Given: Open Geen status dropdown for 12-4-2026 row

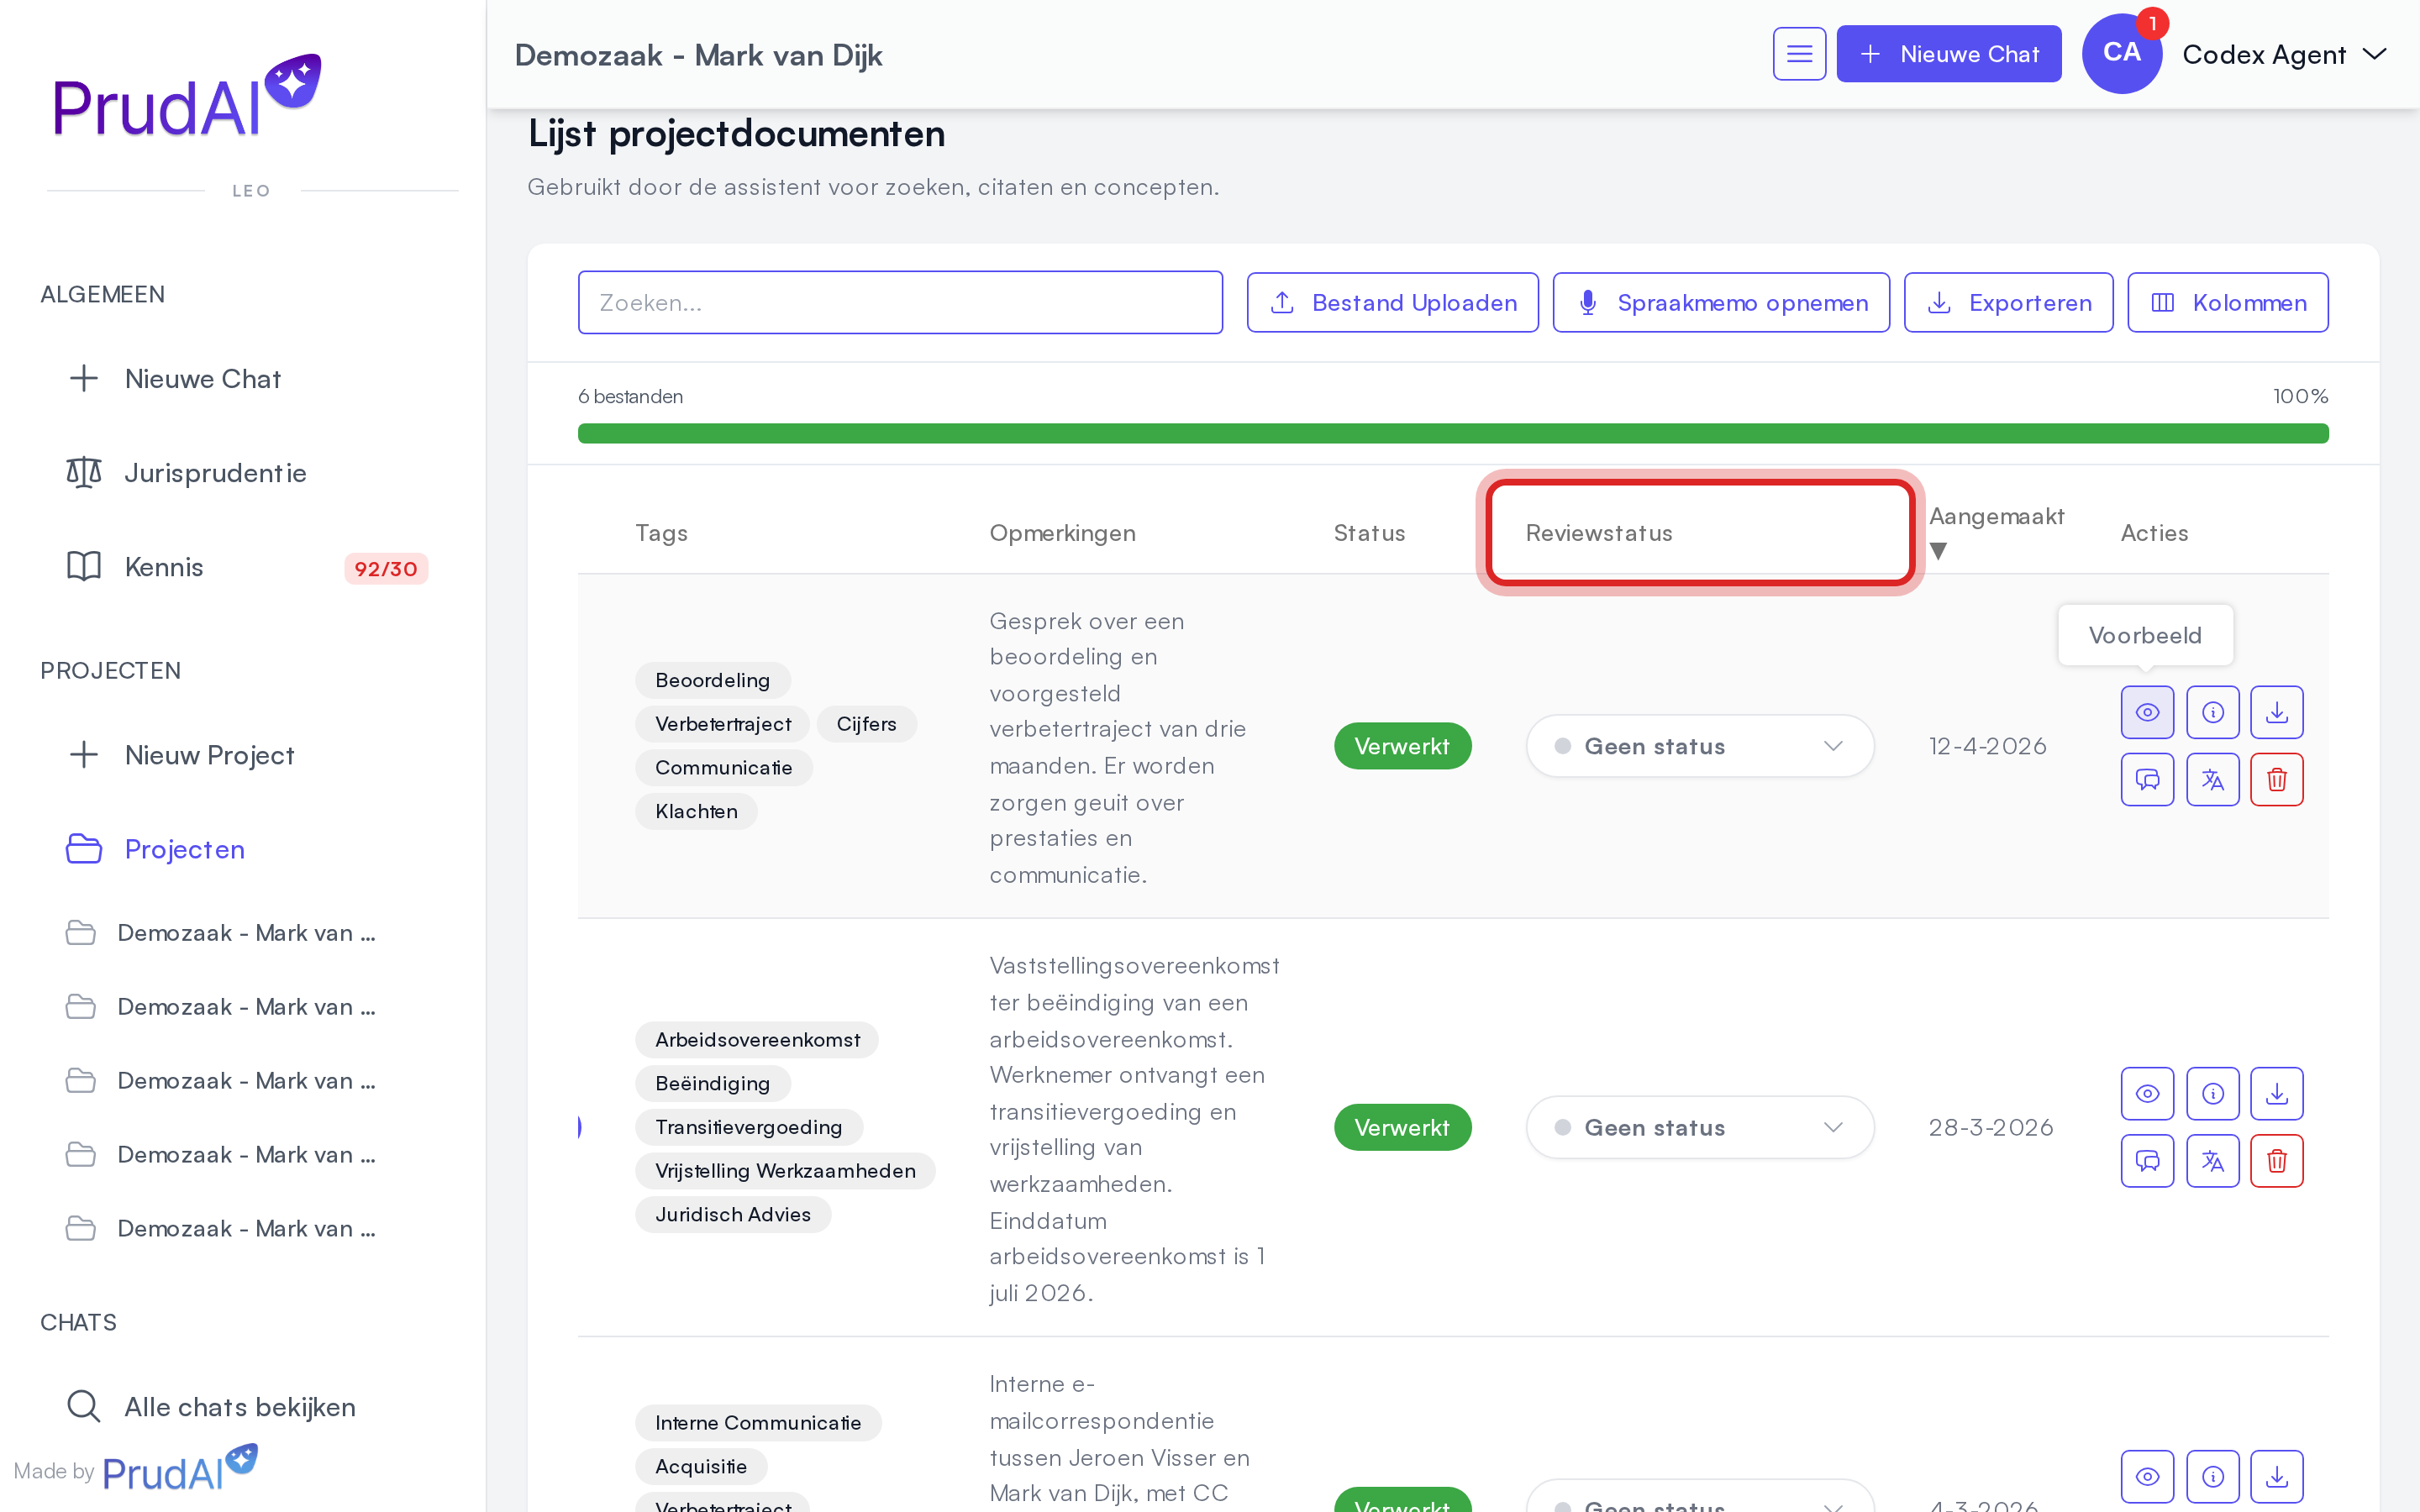Looking at the screenshot, I should pyautogui.click(x=1700, y=746).
